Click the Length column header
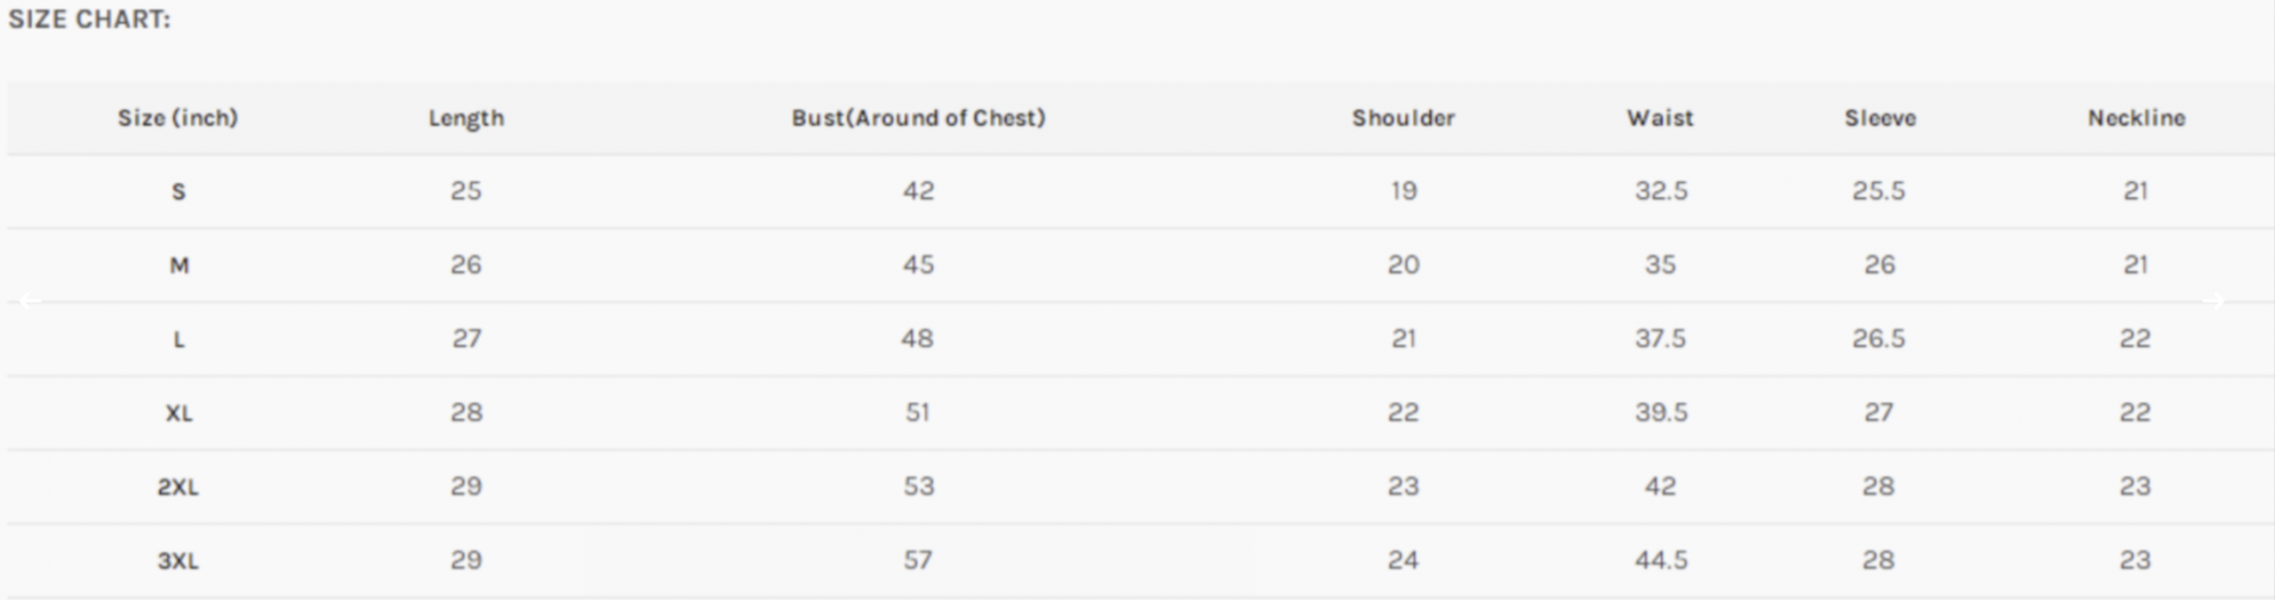 (466, 118)
